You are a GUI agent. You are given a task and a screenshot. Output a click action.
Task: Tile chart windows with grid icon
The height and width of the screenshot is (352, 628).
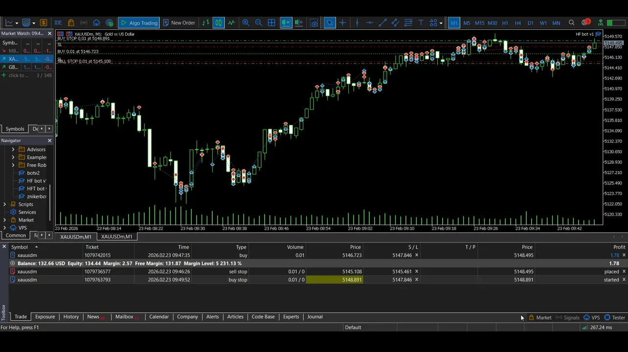[271, 22]
